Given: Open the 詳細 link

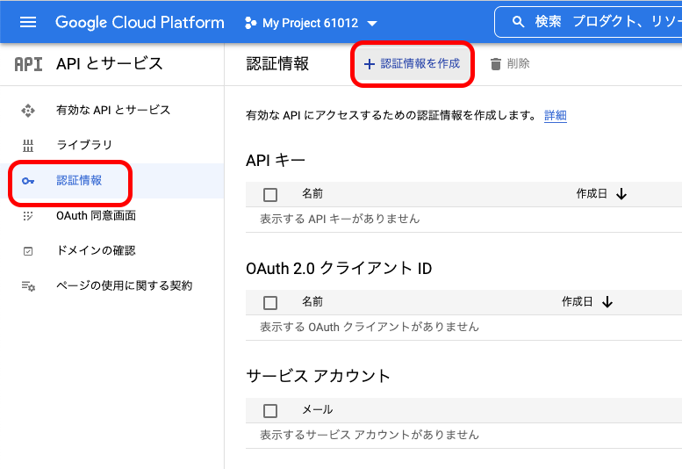Looking at the screenshot, I should (555, 116).
